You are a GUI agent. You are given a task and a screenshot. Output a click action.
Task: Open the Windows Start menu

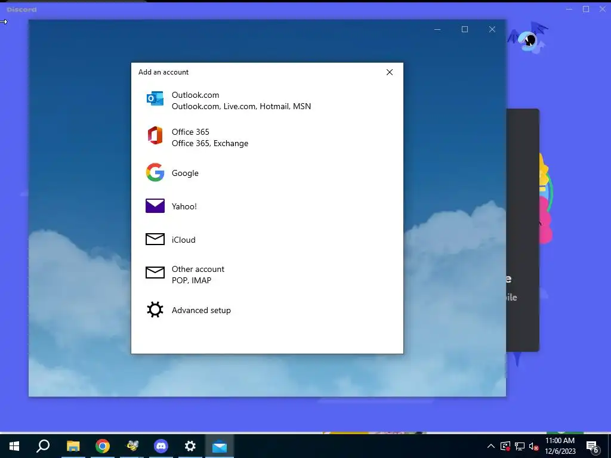click(x=14, y=446)
